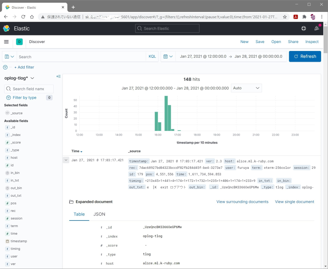The image size is (328, 269).
Task: Switch to the Table tab
Action: [79, 214]
